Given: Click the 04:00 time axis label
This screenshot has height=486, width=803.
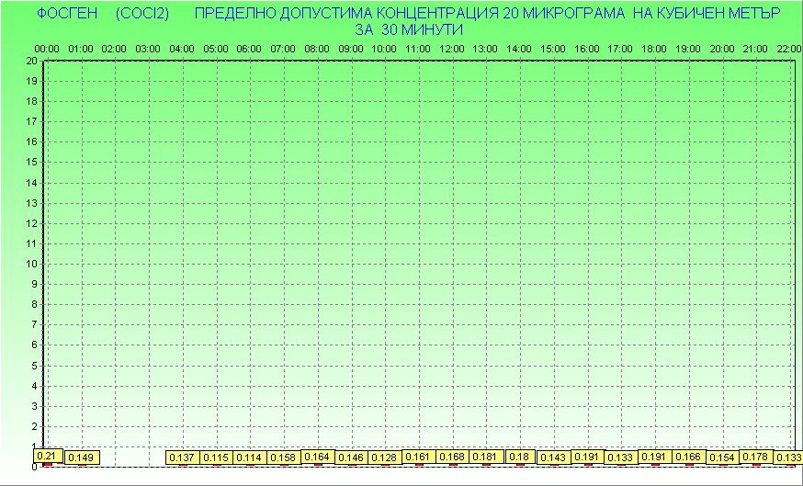Looking at the screenshot, I should tap(182, 49).
